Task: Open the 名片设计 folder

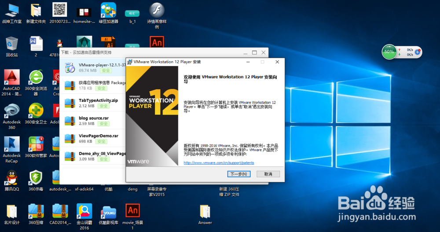Action: 12,214
